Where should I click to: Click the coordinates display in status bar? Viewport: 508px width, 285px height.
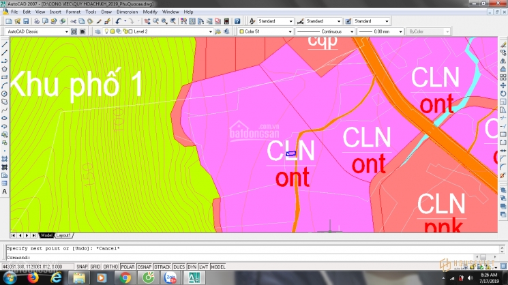coord(38,267)
